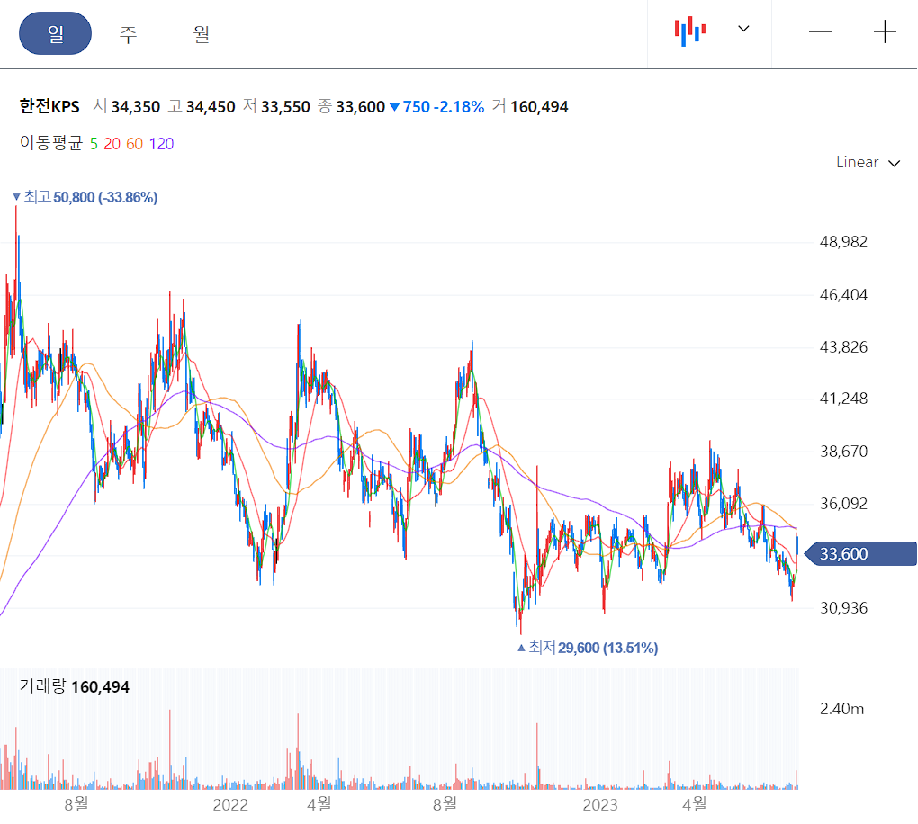This screenshot has height=824, width=918.
Task: Select the daily 일 chart tab
Action: [56, 33]
